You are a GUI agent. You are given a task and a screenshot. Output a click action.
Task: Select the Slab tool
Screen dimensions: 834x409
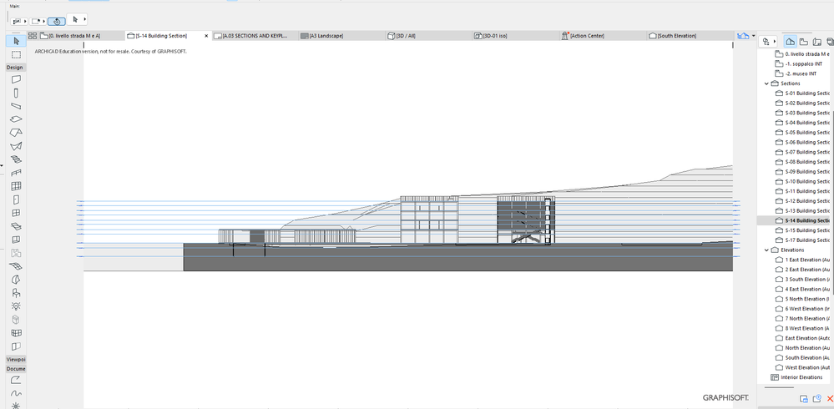[16, 119]
